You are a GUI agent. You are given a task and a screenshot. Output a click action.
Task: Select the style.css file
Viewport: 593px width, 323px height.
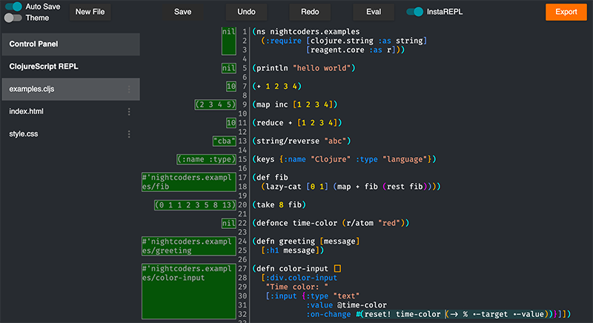coord(70,134)
